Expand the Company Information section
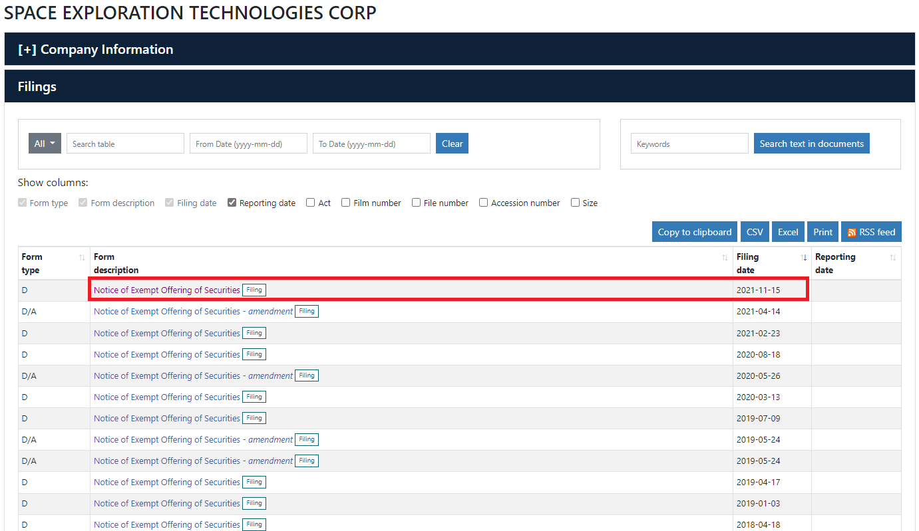The image size is (919, 531). [x=96, y=49]
